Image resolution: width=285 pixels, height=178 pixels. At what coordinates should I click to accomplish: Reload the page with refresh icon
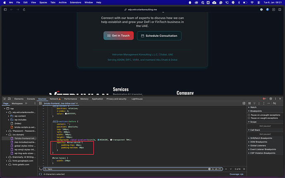(24, 9)
